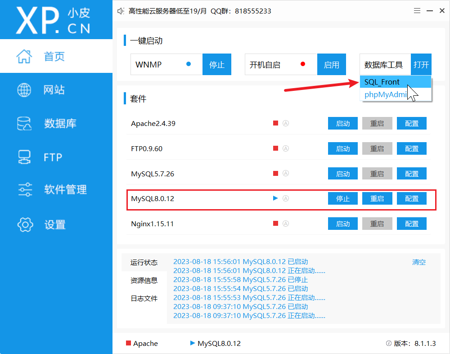Switch to the 资源信息 tab
This screenshot has width=450, height=354.
point(144,281)
